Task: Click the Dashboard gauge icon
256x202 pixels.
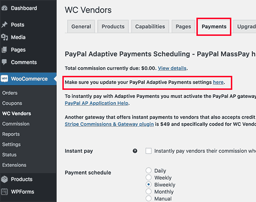Action: [x=4, y=8]
